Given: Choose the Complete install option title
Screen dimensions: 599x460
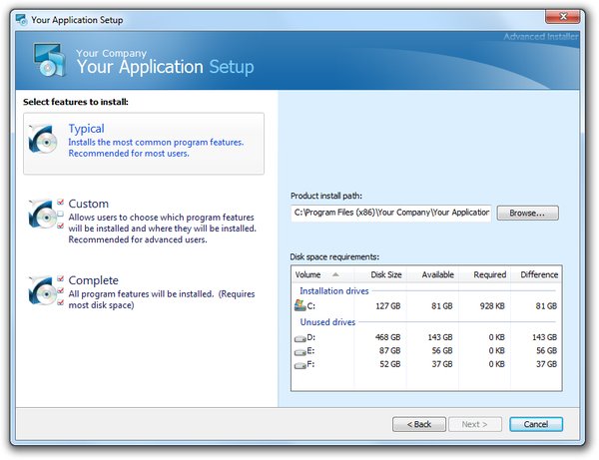Looking at the screenshot, I should click(x=93, y=280).
